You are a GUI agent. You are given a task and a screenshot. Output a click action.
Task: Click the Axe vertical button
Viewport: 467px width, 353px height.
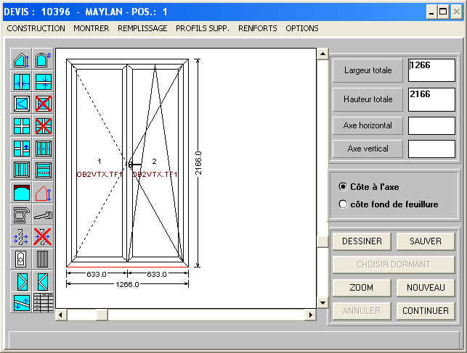pos(367,149)
